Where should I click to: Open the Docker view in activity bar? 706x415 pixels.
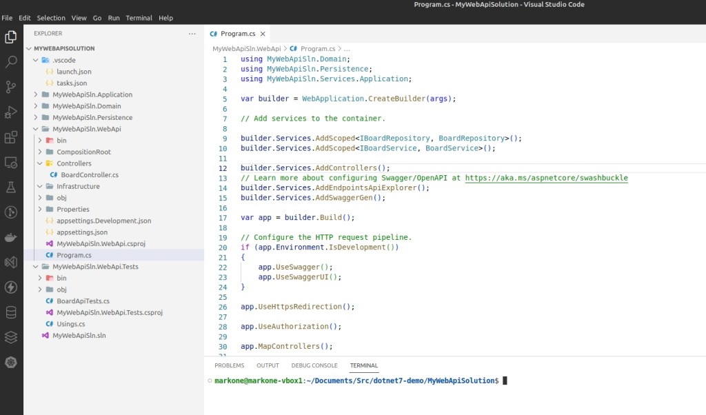coord(11,238)
